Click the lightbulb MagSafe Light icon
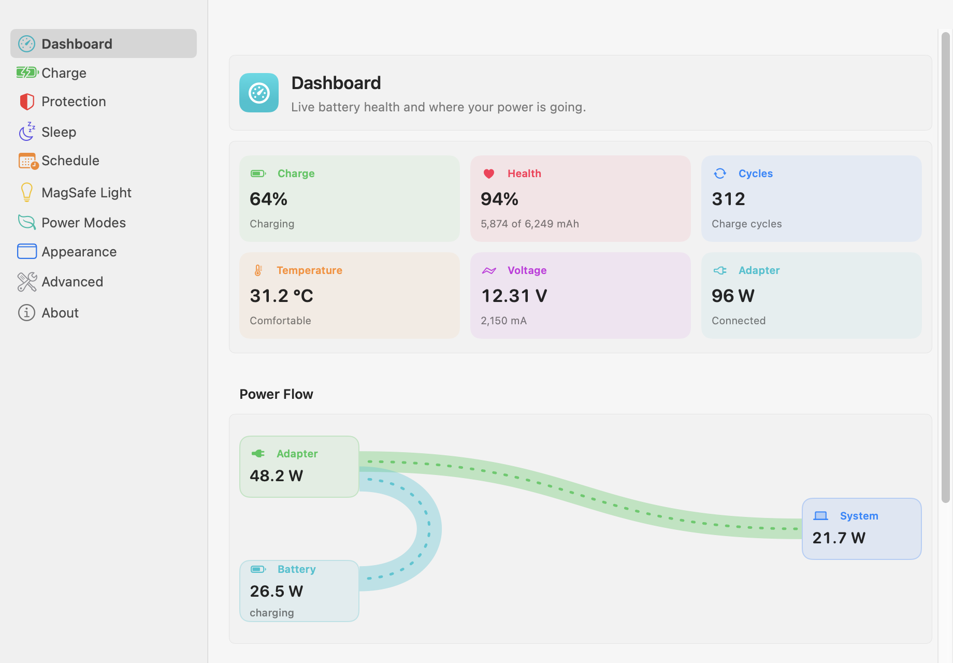 pyautogui.click(x=27, y=192)
